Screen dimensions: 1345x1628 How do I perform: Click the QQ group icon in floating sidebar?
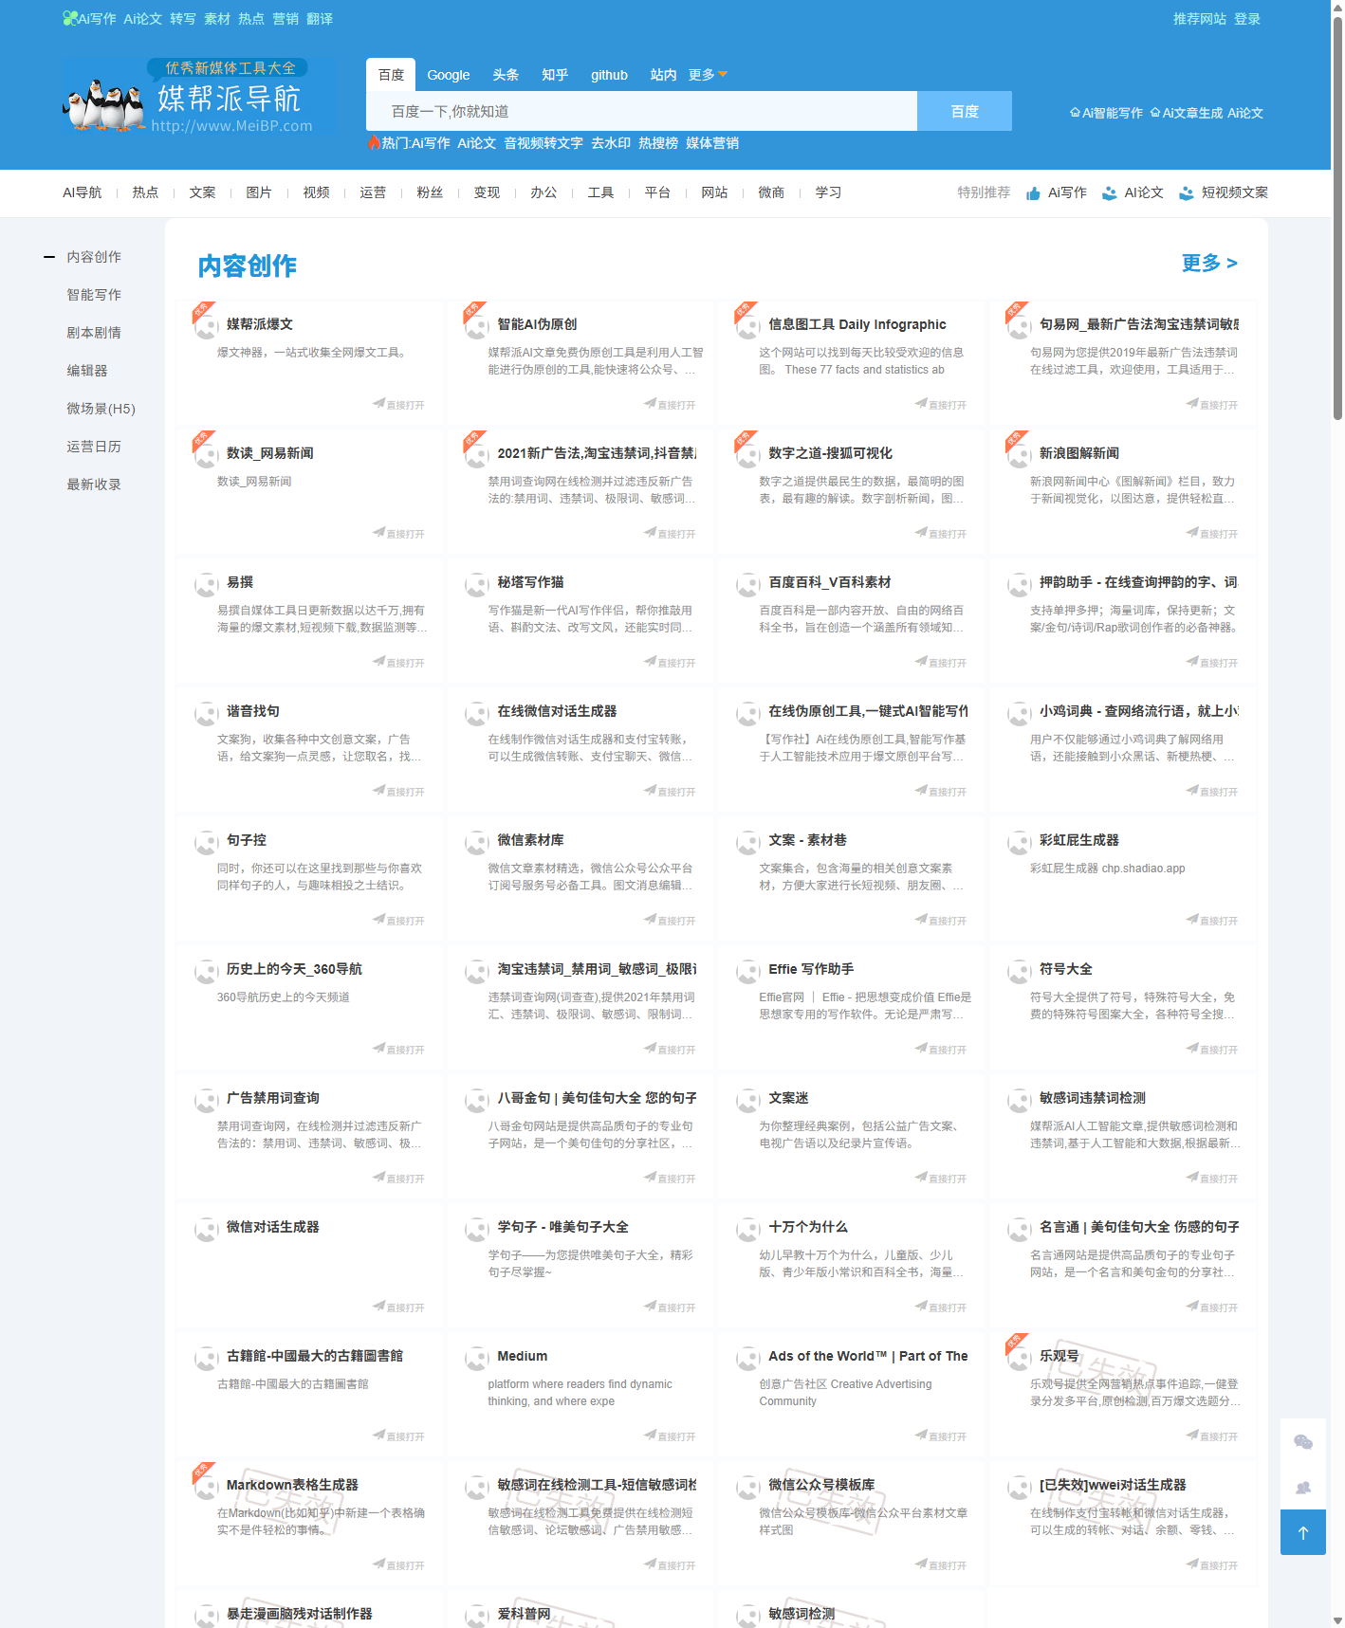(1303, 1488)
